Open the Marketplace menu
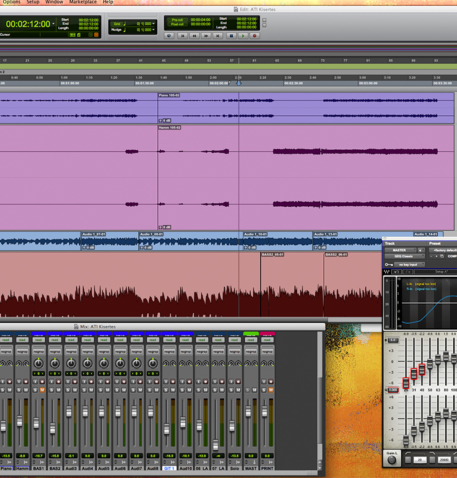The height and width of the screenshot is (478, 457). point(83,2)
